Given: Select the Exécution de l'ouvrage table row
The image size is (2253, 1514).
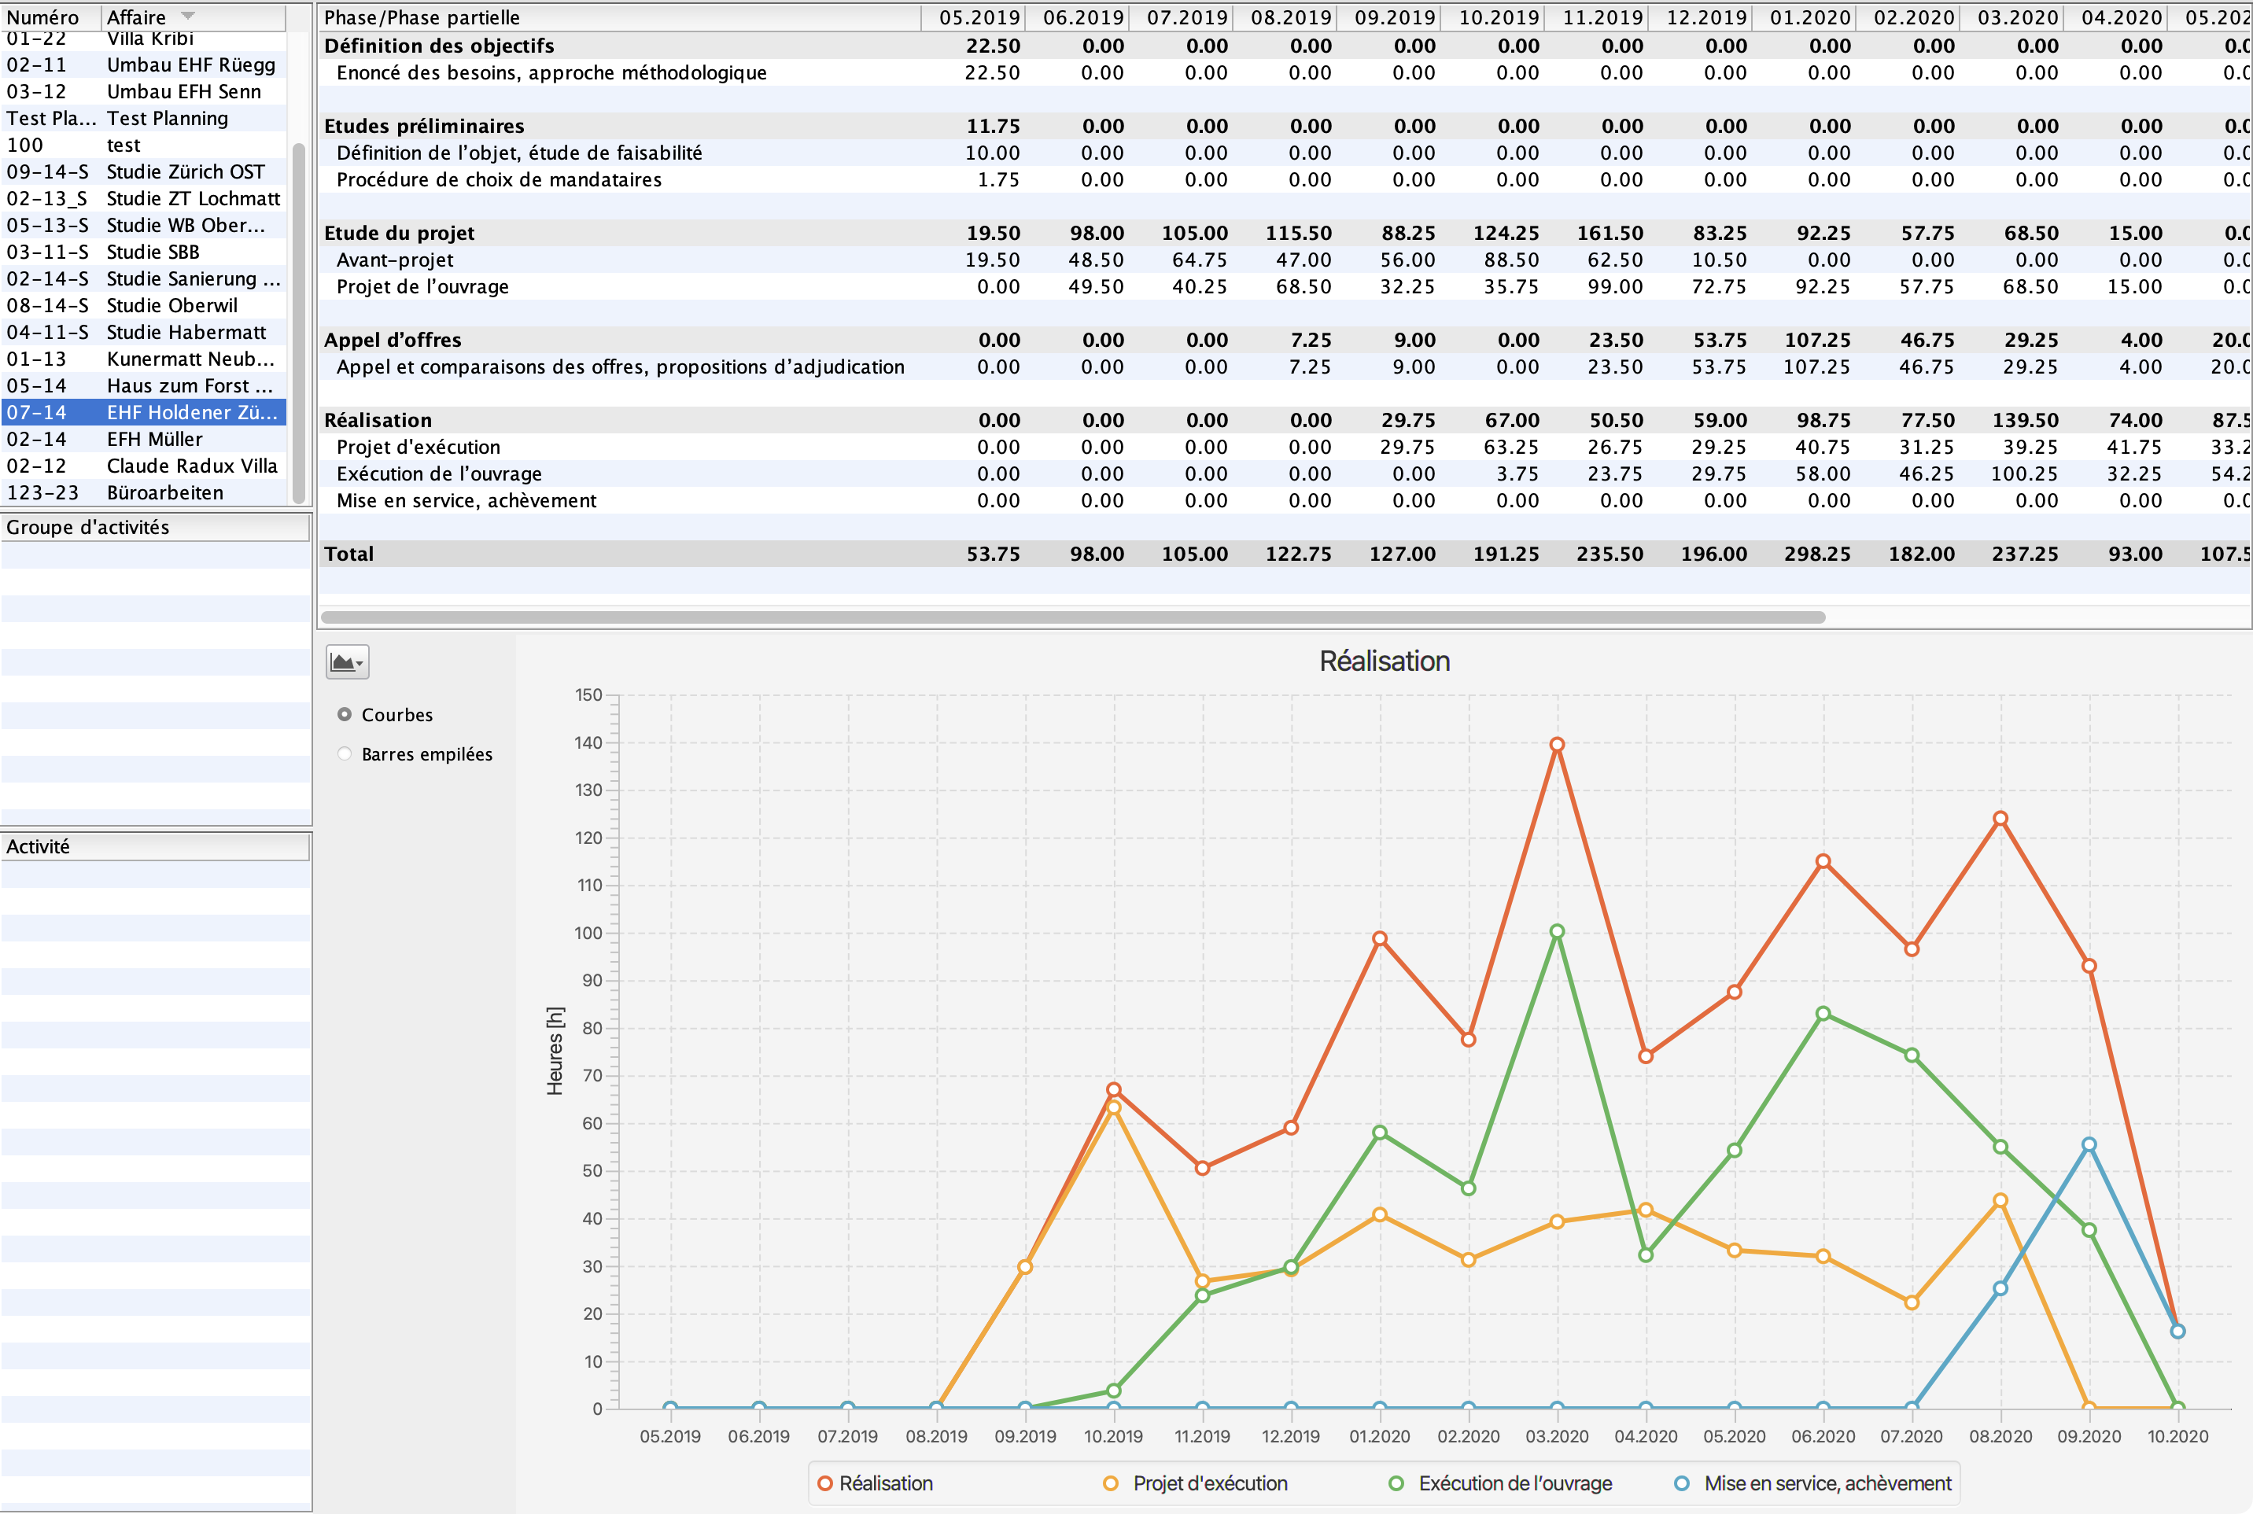Looking at the screenshot, I should pos(1285,474).
